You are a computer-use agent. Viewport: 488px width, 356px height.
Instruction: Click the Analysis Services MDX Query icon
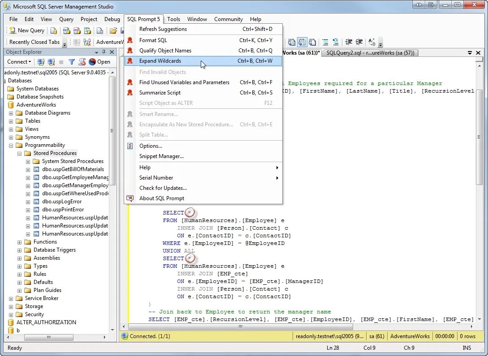coord(67,30)
